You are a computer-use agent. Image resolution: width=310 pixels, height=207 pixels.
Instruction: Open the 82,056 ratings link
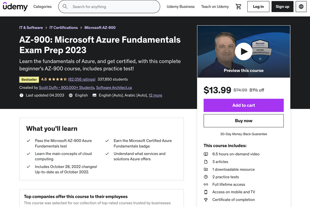pyautogui.click(x=82, y=80)
